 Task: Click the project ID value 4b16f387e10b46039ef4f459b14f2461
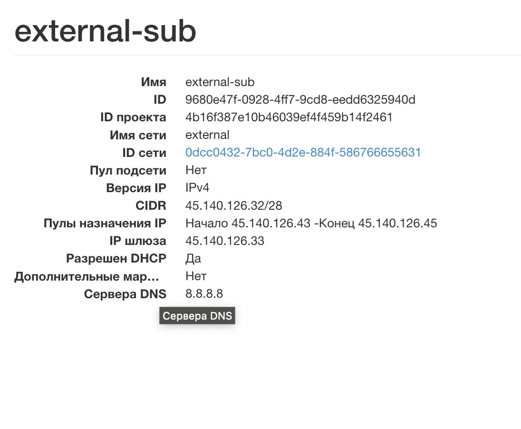tap(289, 117)
